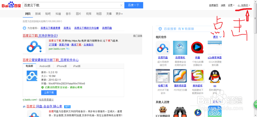
Task: Click the XY苹果助手 owl icon
Action: click(x=163, y=110)
